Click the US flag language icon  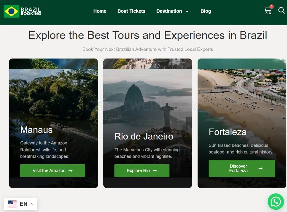tap(12, 204)
